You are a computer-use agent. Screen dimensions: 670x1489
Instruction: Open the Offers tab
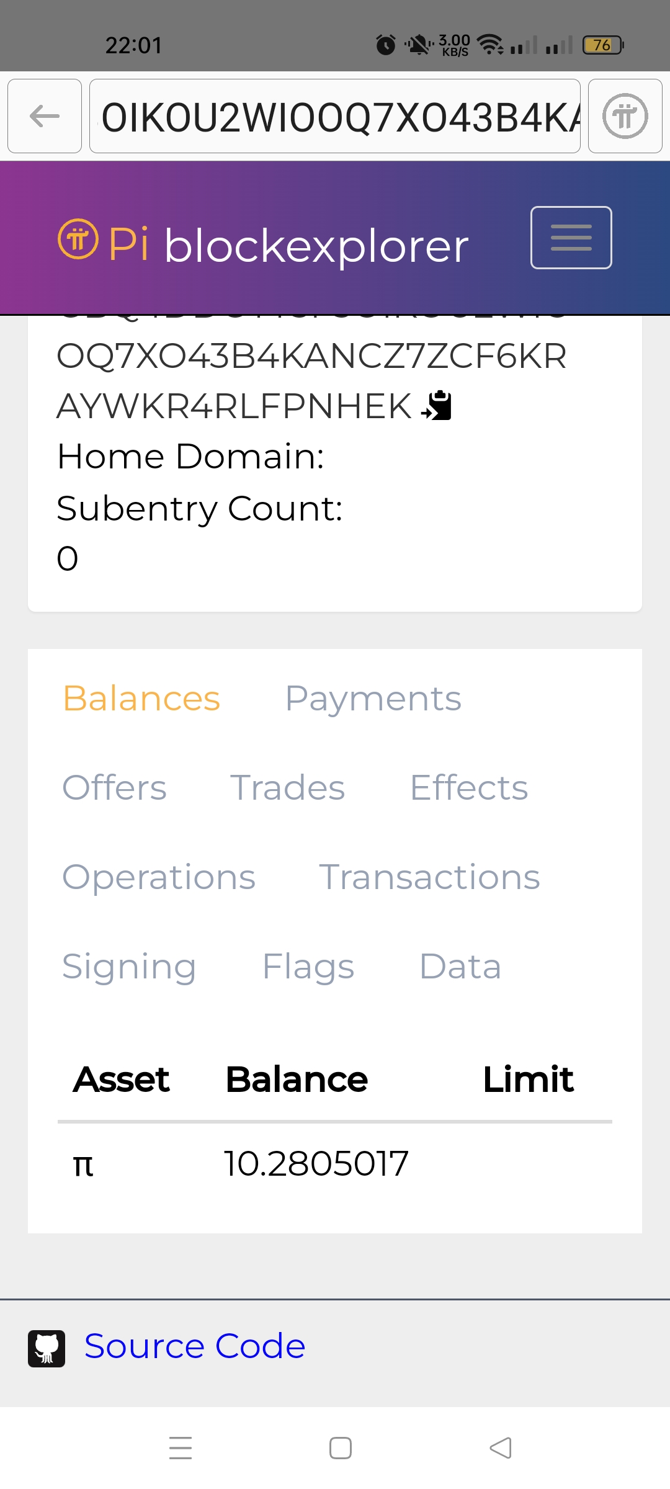point(115,788)
